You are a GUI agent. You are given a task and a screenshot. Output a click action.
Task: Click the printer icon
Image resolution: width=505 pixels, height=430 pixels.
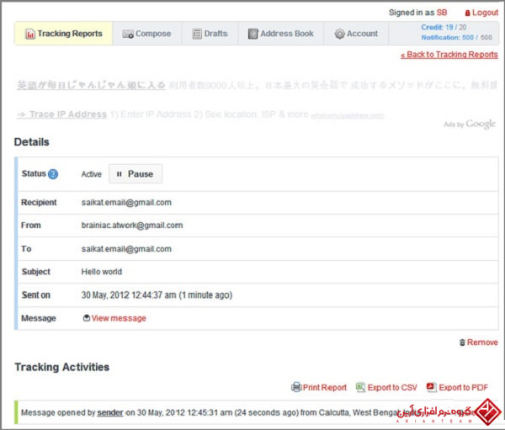pyautogui.click(x=296, y=387)
